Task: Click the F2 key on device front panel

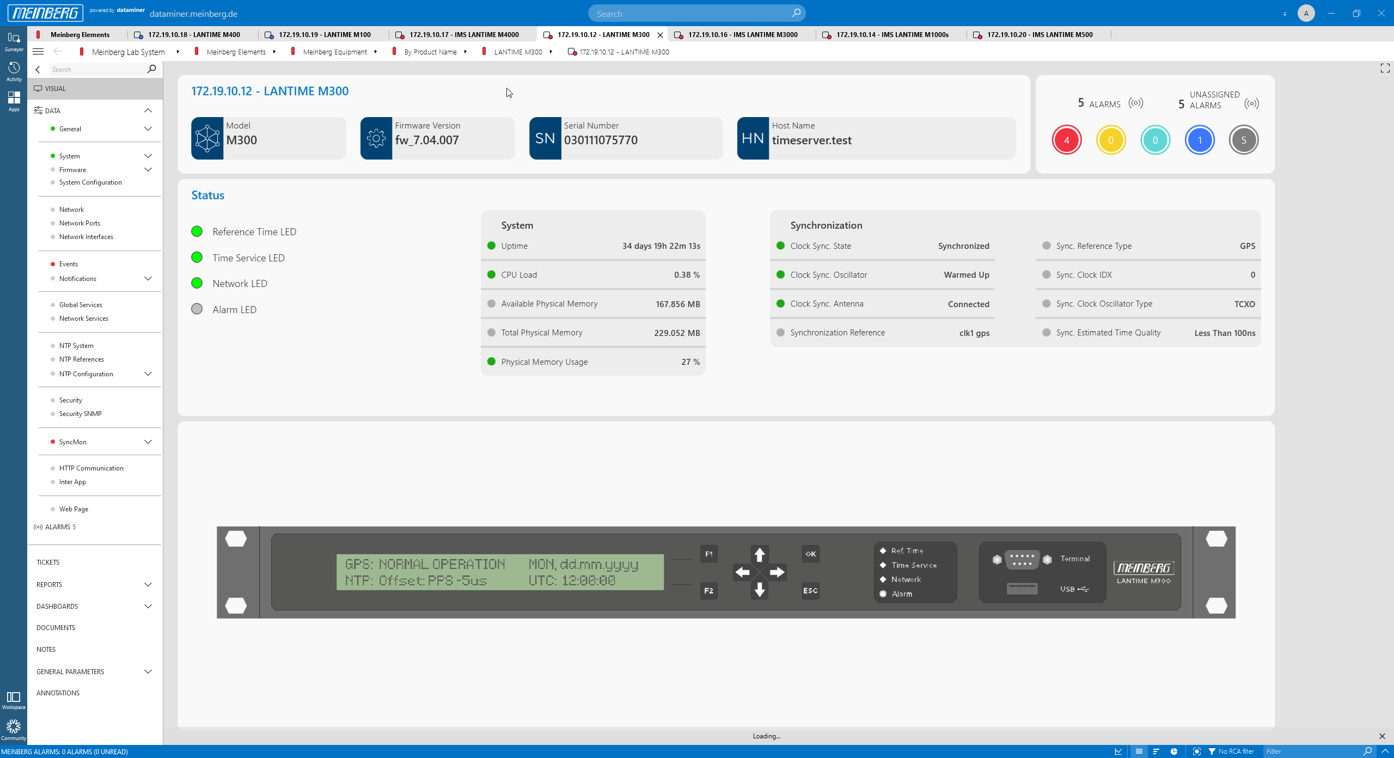Action: [708, 590]
